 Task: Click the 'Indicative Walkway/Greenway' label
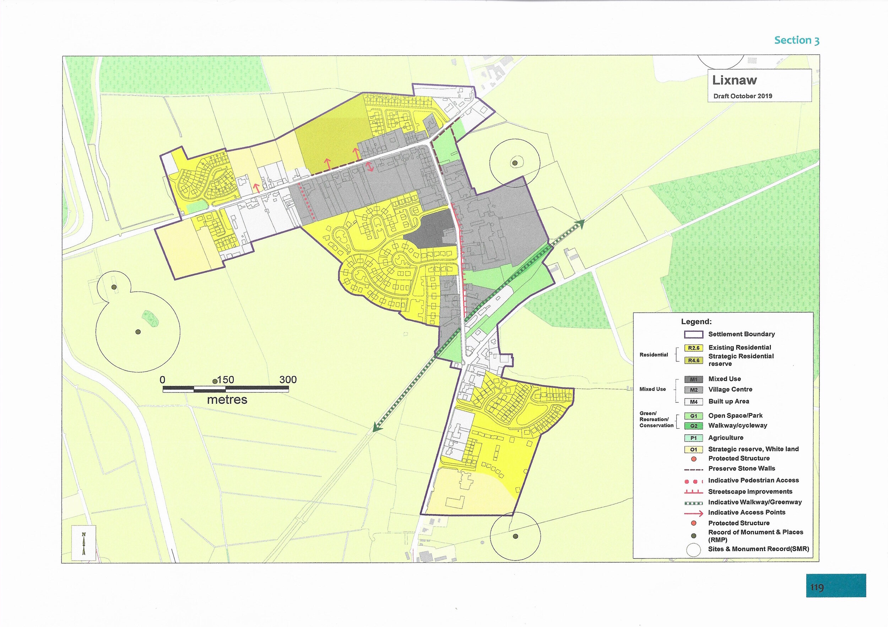[755, 502]
